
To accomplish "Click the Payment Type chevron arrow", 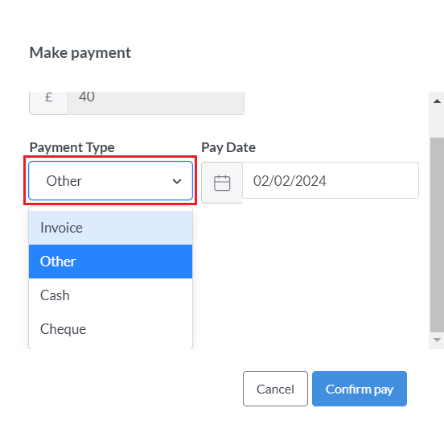I will [177, 181].
